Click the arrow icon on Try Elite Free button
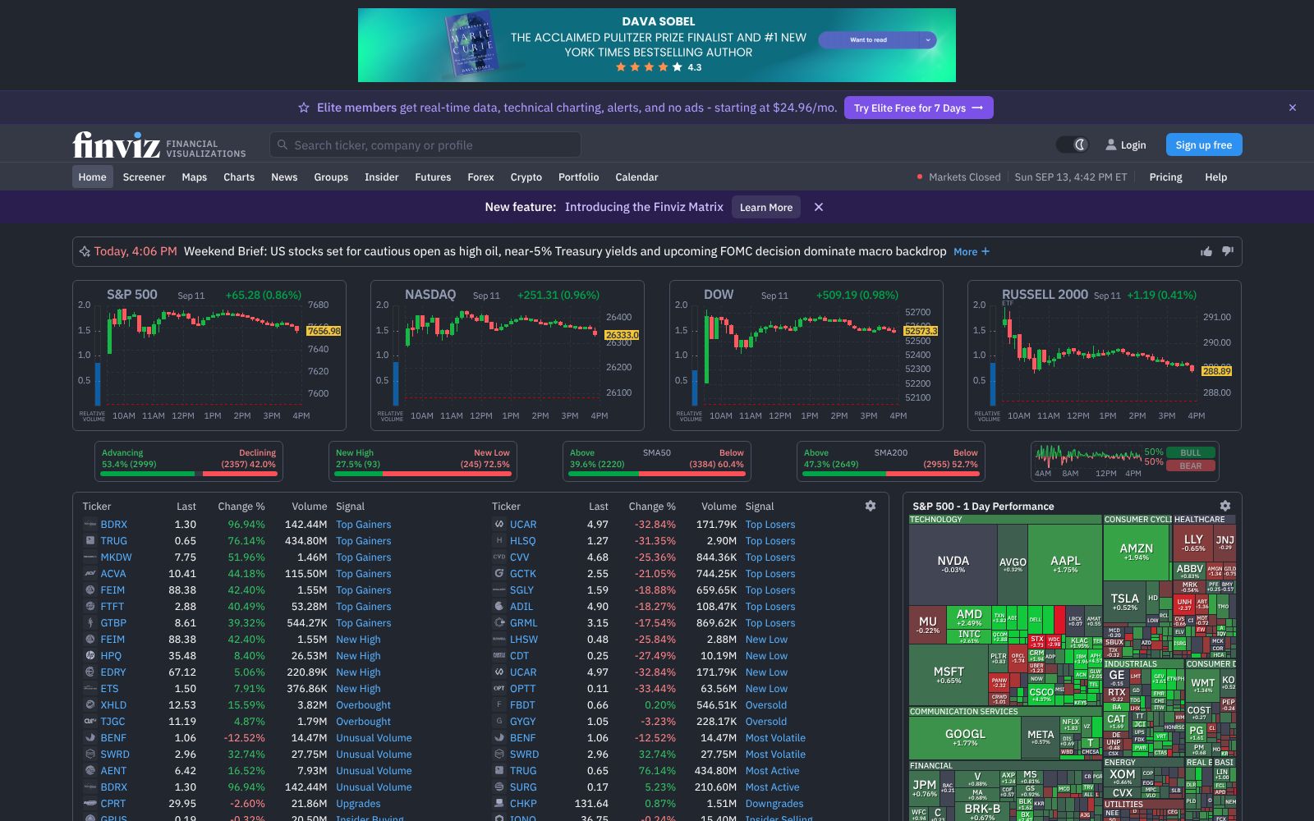Viewport: 1314px width, 821px height. [977, 108]
